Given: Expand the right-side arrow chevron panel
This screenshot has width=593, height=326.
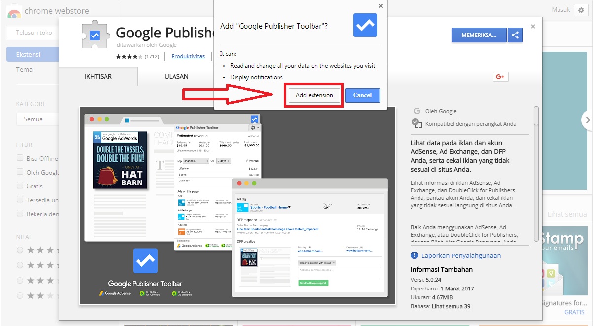Looking at the screenshot, I should click(587, 120).
